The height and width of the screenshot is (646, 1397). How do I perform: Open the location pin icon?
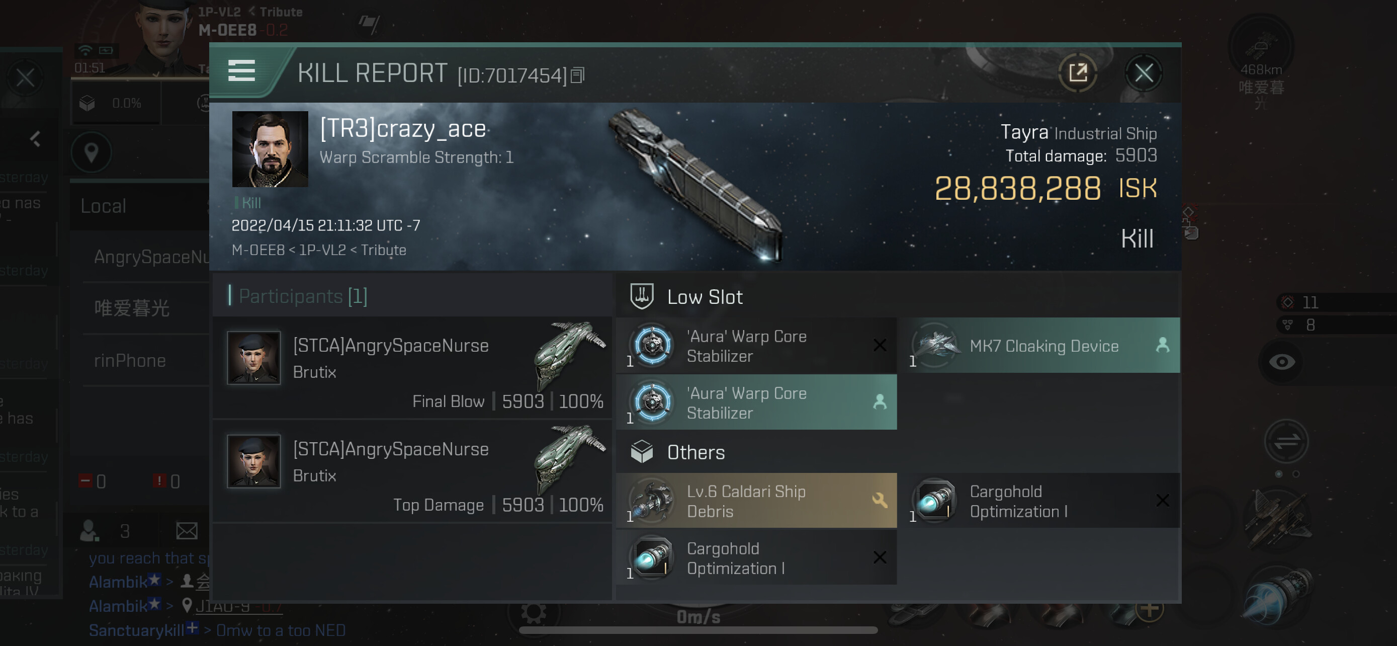[x=91, y=152]
